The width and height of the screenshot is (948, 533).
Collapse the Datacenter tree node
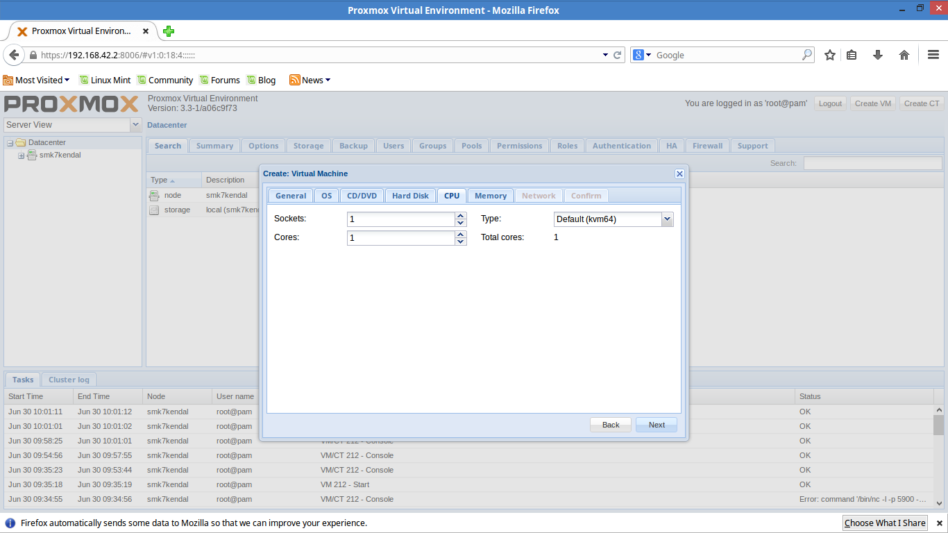[x=10, y=143]
